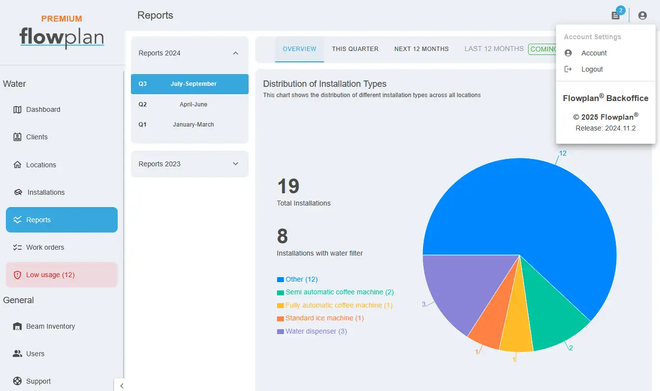
Task: Switch to the This Quarter tab
Action: point(355,49)
